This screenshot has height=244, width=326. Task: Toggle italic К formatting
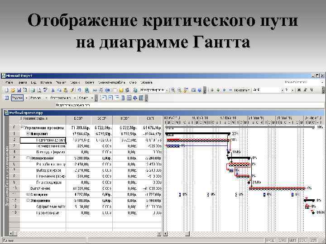coord(306,90)
